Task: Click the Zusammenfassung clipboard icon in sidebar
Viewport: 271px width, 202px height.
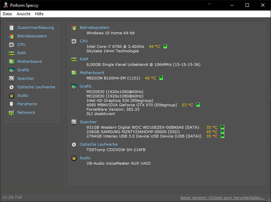Action: (x=12, y=28)
